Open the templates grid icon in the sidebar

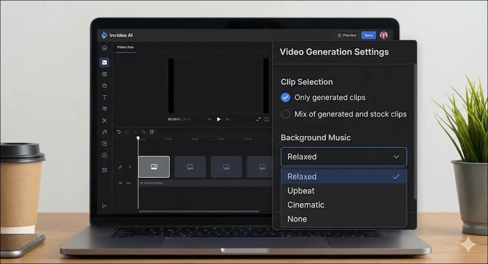(x=104, y=74)
